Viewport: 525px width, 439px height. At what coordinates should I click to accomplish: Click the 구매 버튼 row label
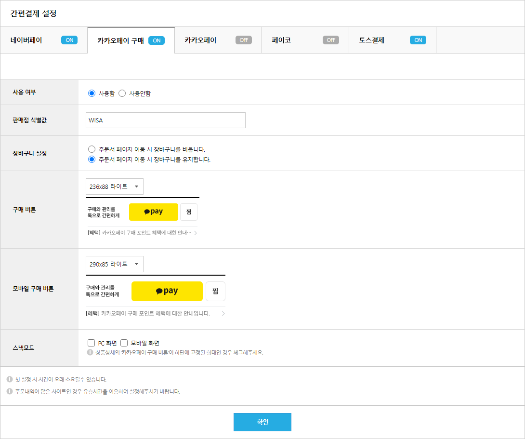24,210
